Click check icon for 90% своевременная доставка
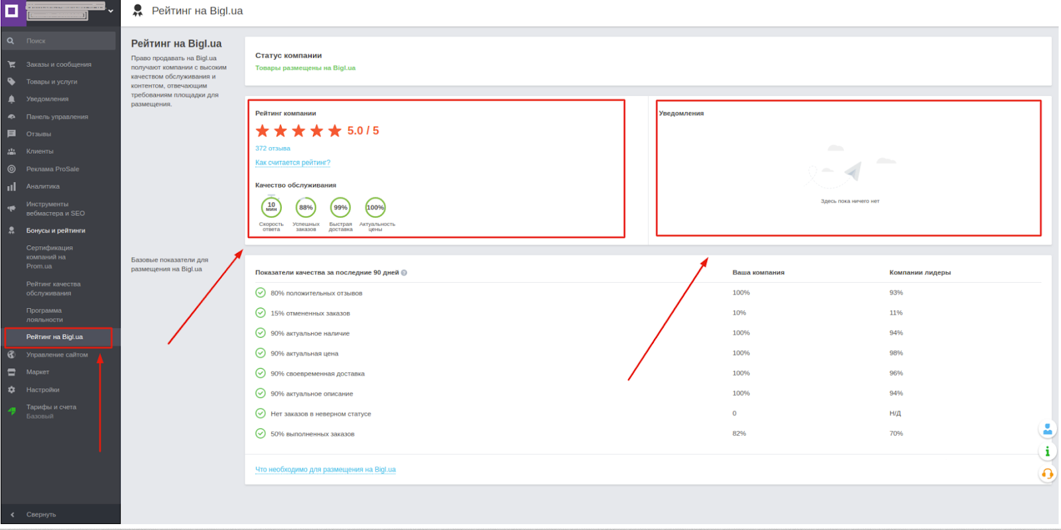The width and height of the screenshot is (1061, 530). click(261, 373)
